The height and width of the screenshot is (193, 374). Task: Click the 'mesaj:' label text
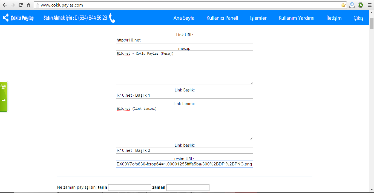(x=184, y=48)
